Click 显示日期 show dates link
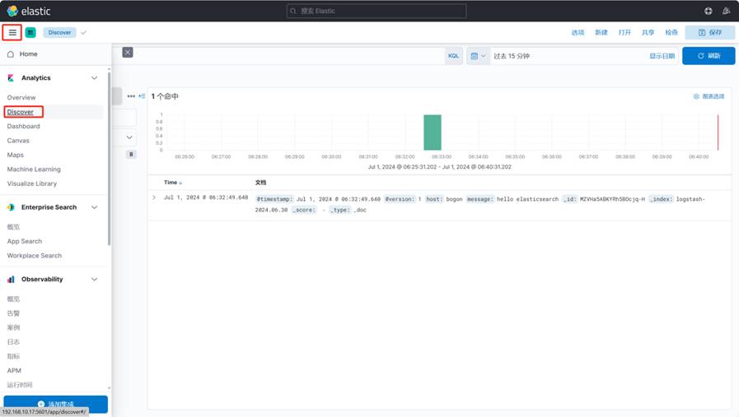 (x=662, y=56)
